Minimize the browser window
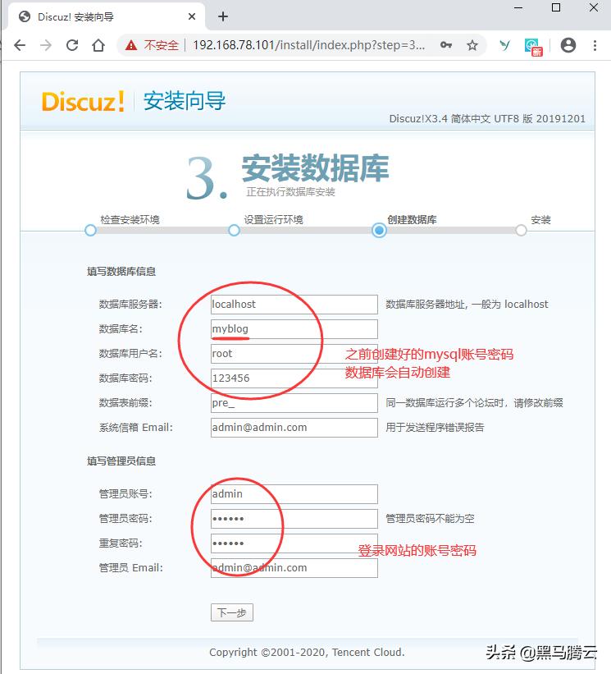This screenshot has height=674, width=611. [x=518, y=7]
